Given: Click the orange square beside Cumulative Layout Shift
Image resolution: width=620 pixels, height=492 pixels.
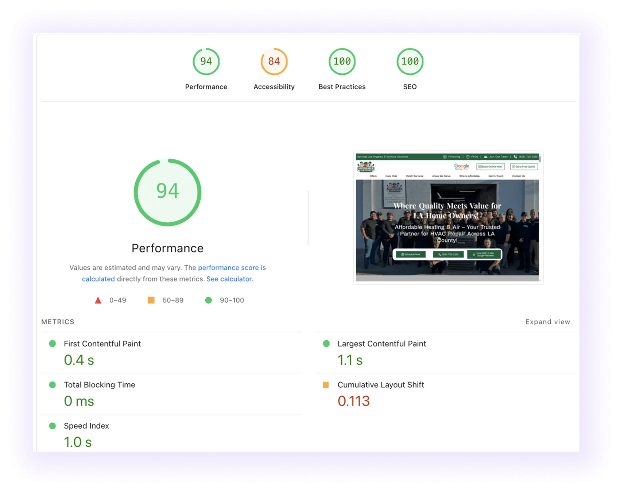Looking at the screenshot, I should click(x=326, y=384).
